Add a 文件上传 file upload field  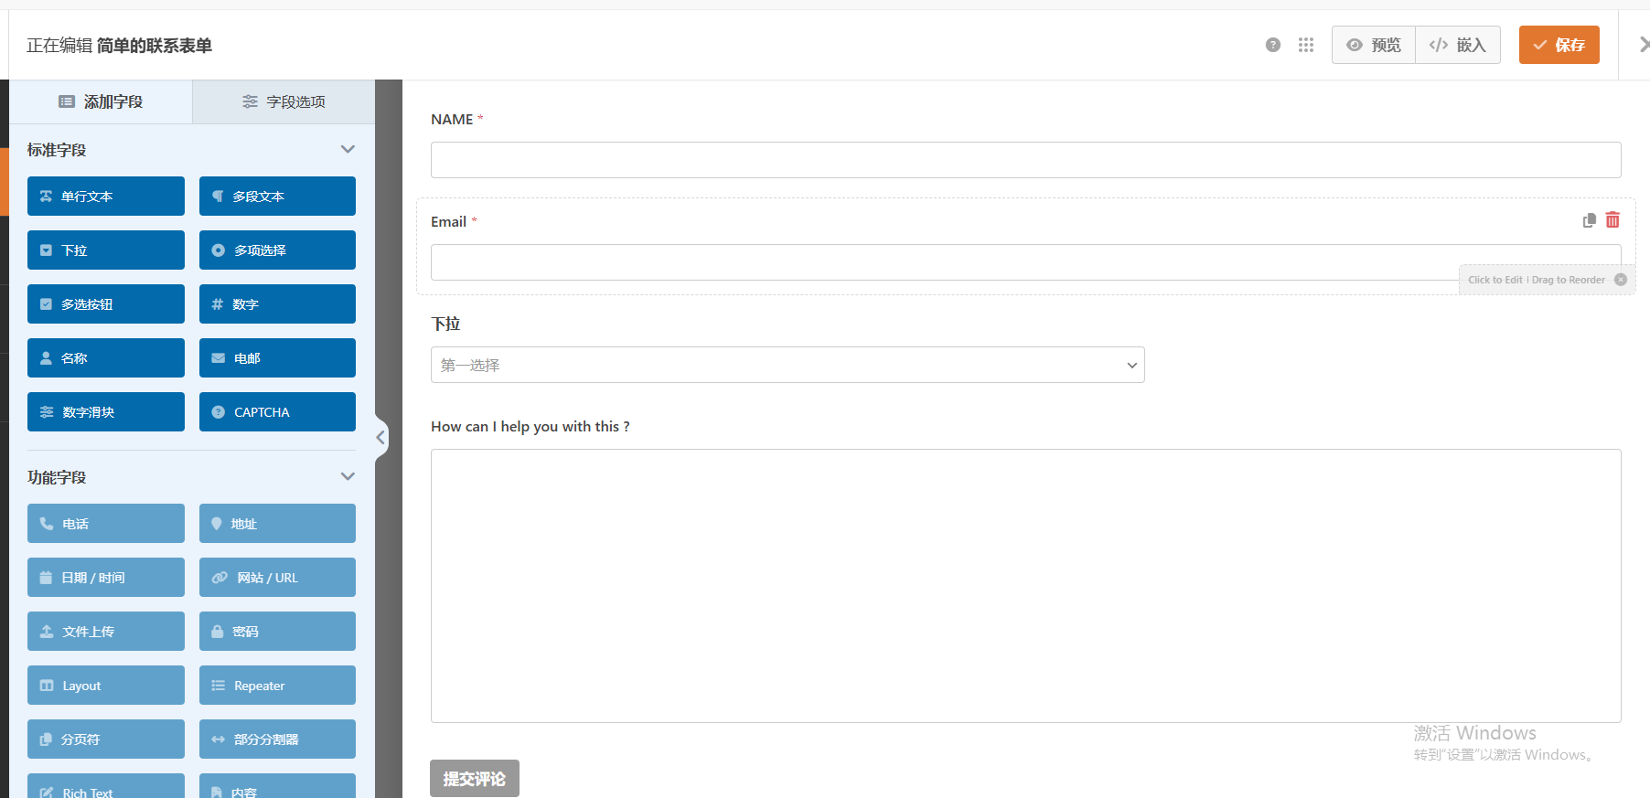106,632
